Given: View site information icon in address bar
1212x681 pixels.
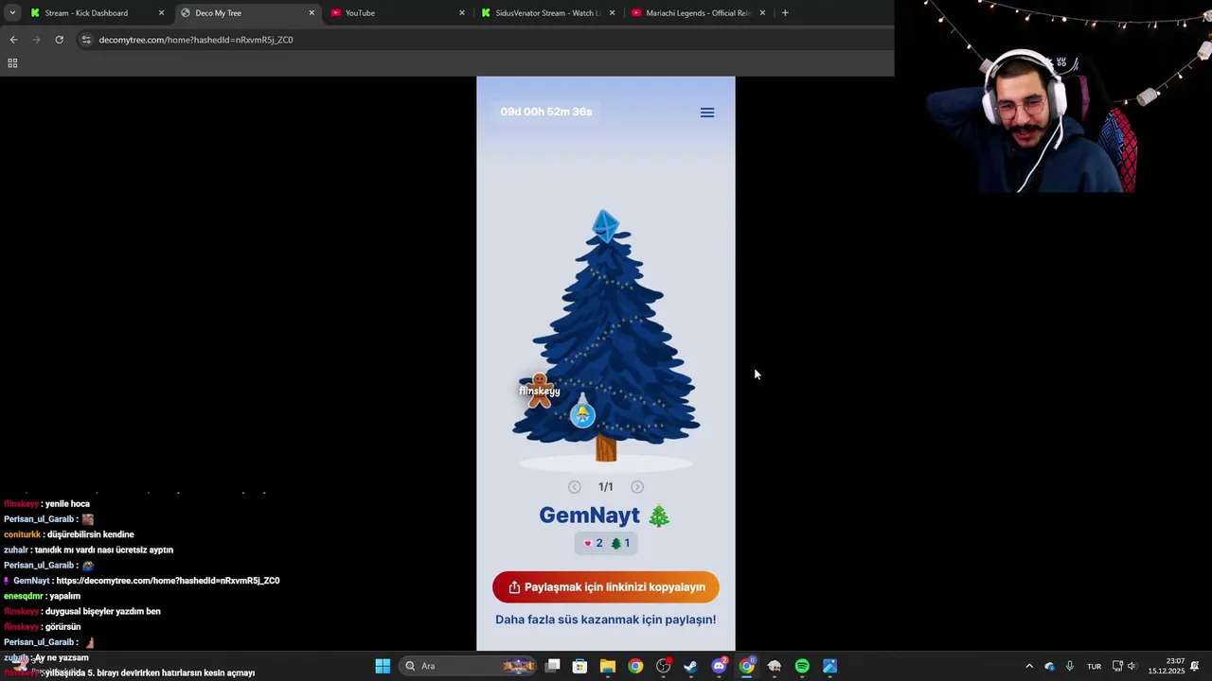Looking at the screenshot, I should (86, 40).
